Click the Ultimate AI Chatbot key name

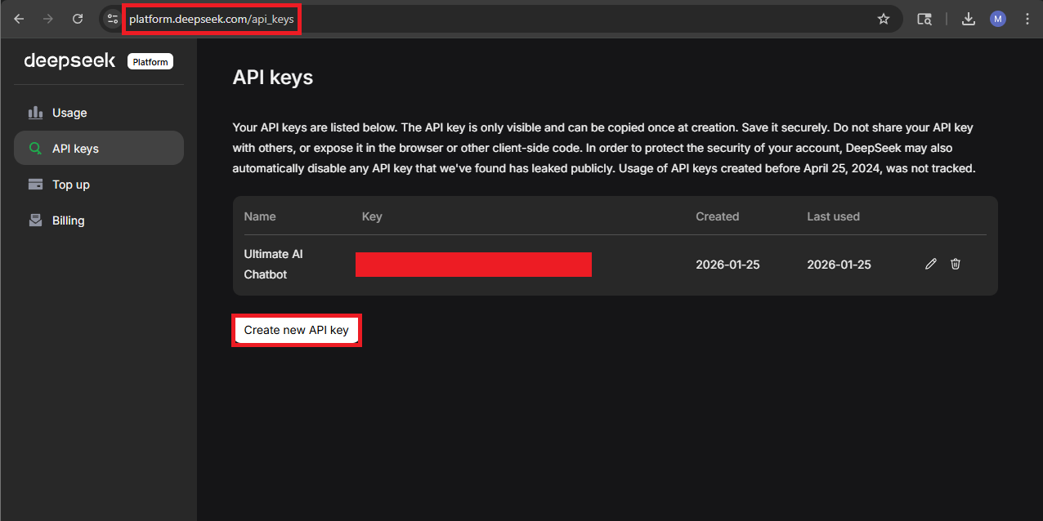point(273,264)
